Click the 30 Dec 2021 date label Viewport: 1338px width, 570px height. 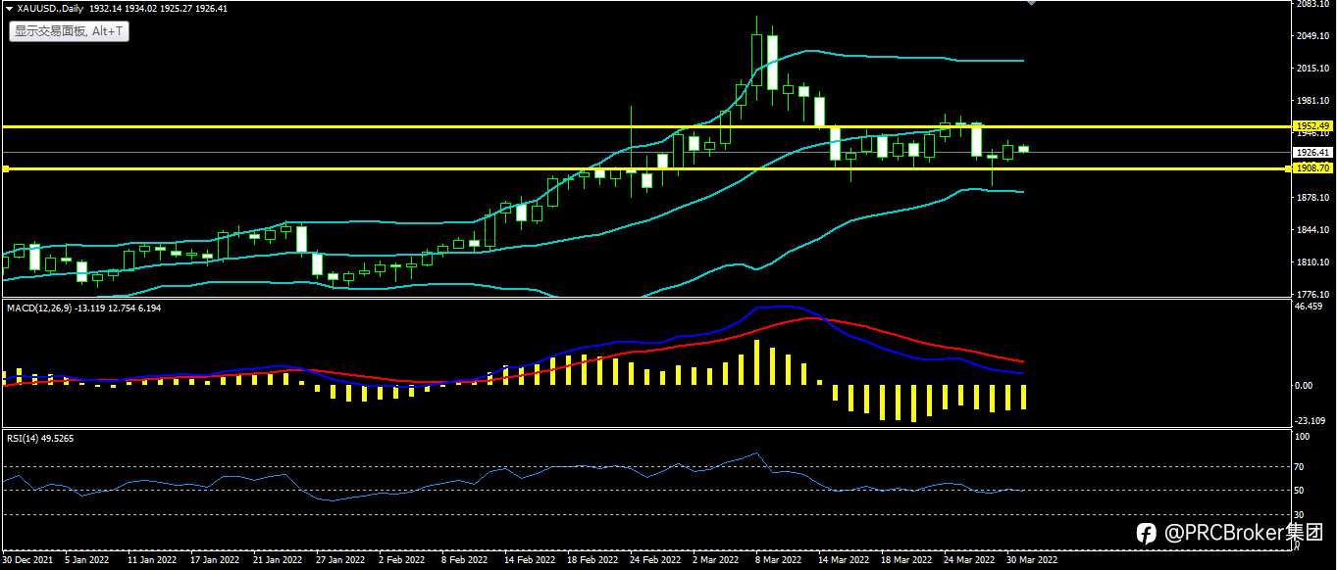click(x=28, y=560)
